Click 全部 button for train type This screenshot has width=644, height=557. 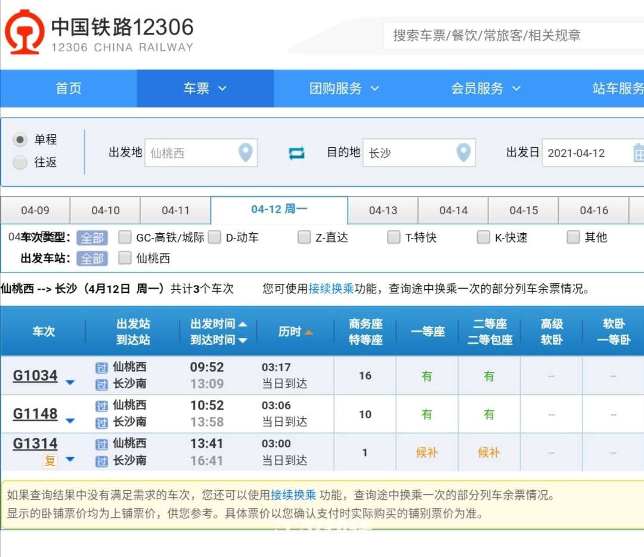point(92,238)
